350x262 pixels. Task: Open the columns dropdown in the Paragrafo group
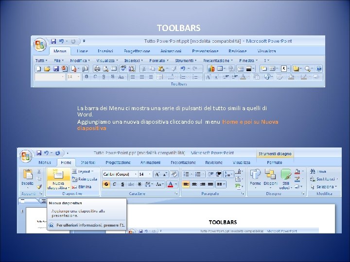coord(221,184)
